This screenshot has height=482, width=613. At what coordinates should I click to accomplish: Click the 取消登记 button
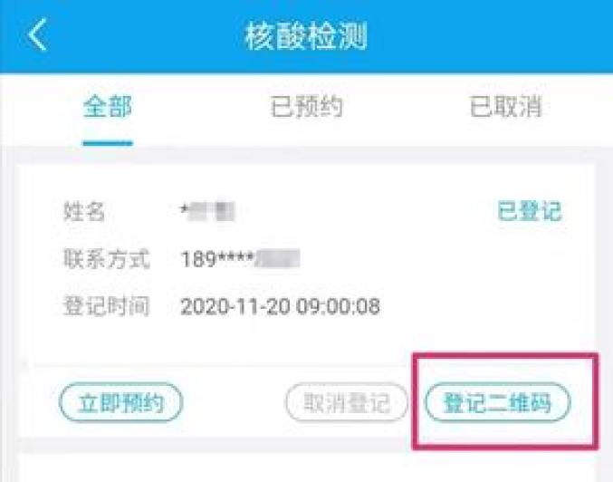347,402
